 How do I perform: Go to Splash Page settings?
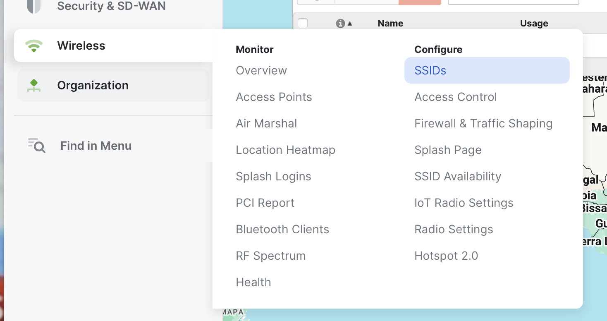pos(448,150)
